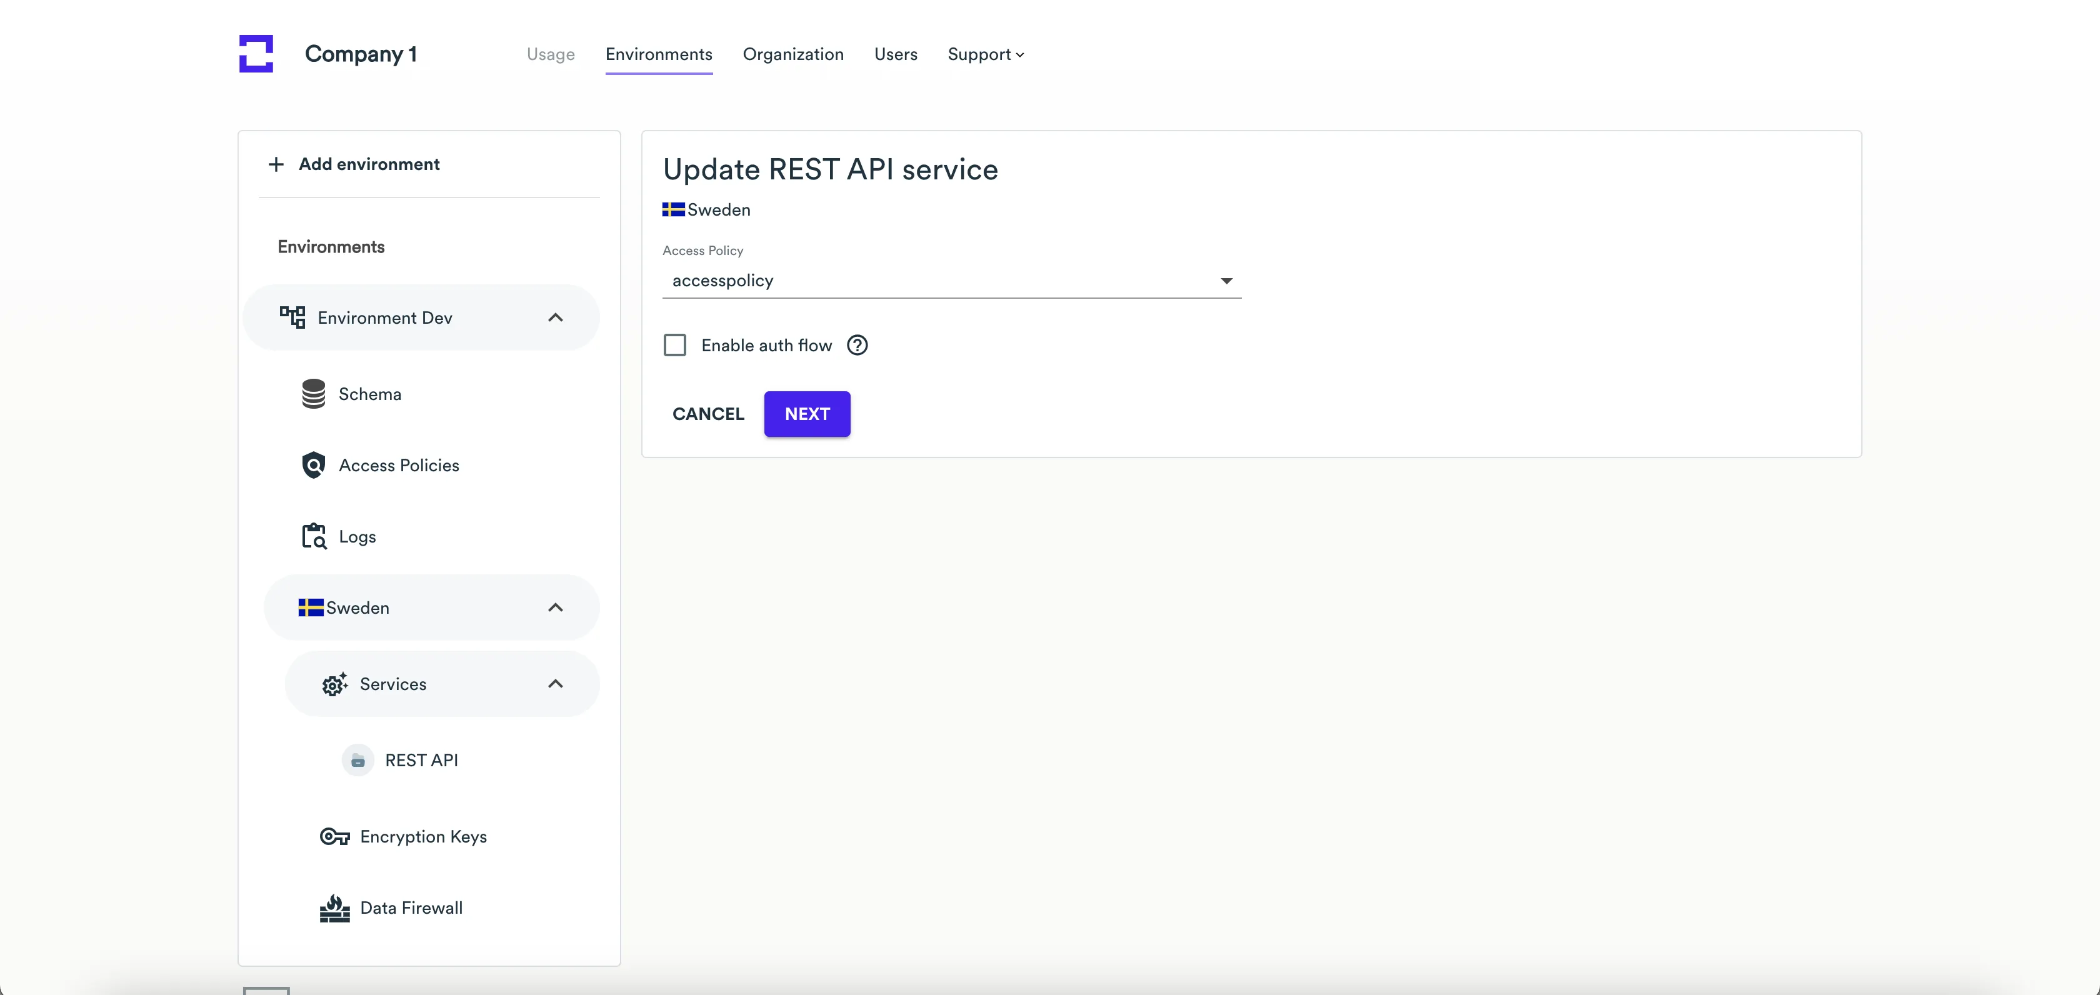Click the Access Policies shield icon
The height and width of the screenshot is (995, 2100).
[x=313, y=465]
